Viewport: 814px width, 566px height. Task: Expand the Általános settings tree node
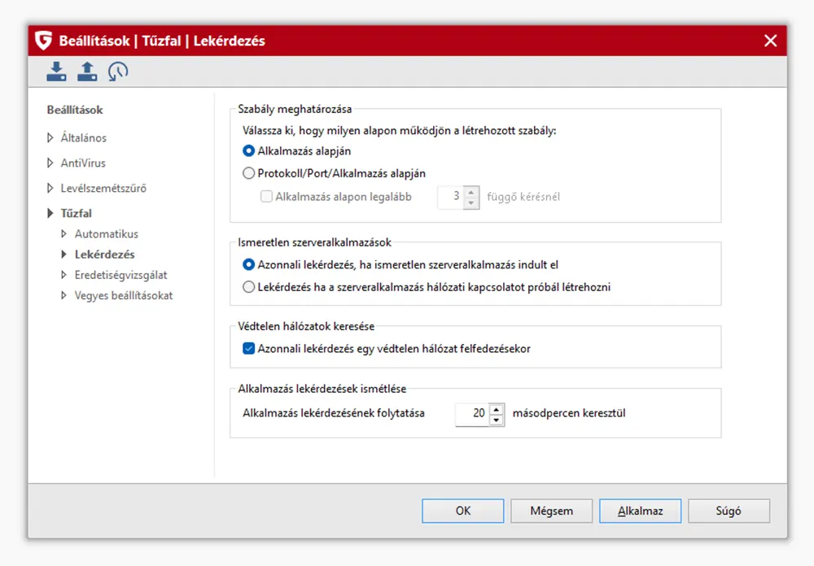click(50, 138)
